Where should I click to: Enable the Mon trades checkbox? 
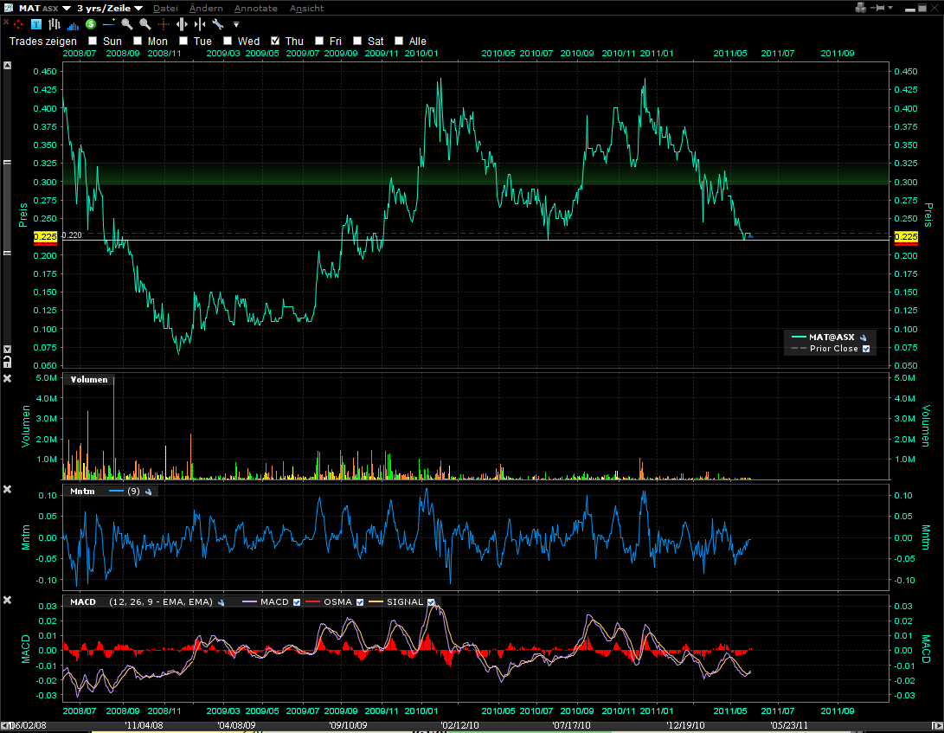pos(139,41)
